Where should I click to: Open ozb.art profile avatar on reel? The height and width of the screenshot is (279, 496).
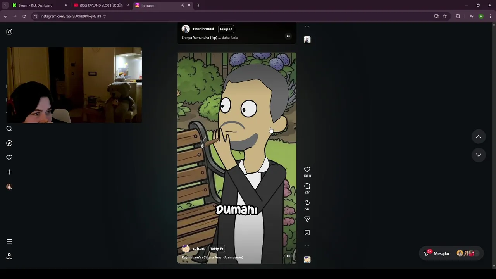click(x=186, y=249)
